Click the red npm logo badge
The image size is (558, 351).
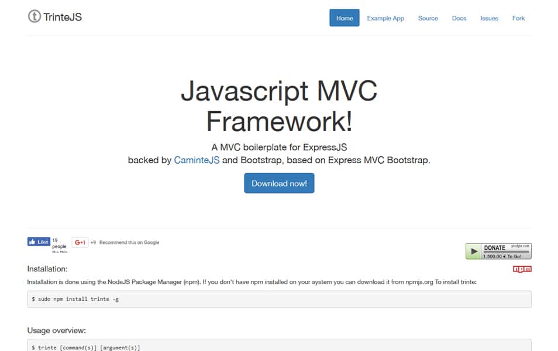pos(522,269)
